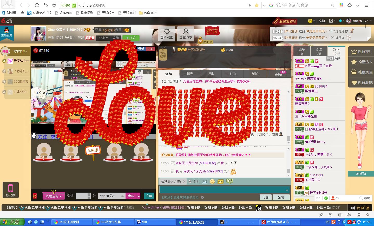Click the mail envelope icon near viewer list bottom
This screenshot has height=226, width=374.
[318, 198]
